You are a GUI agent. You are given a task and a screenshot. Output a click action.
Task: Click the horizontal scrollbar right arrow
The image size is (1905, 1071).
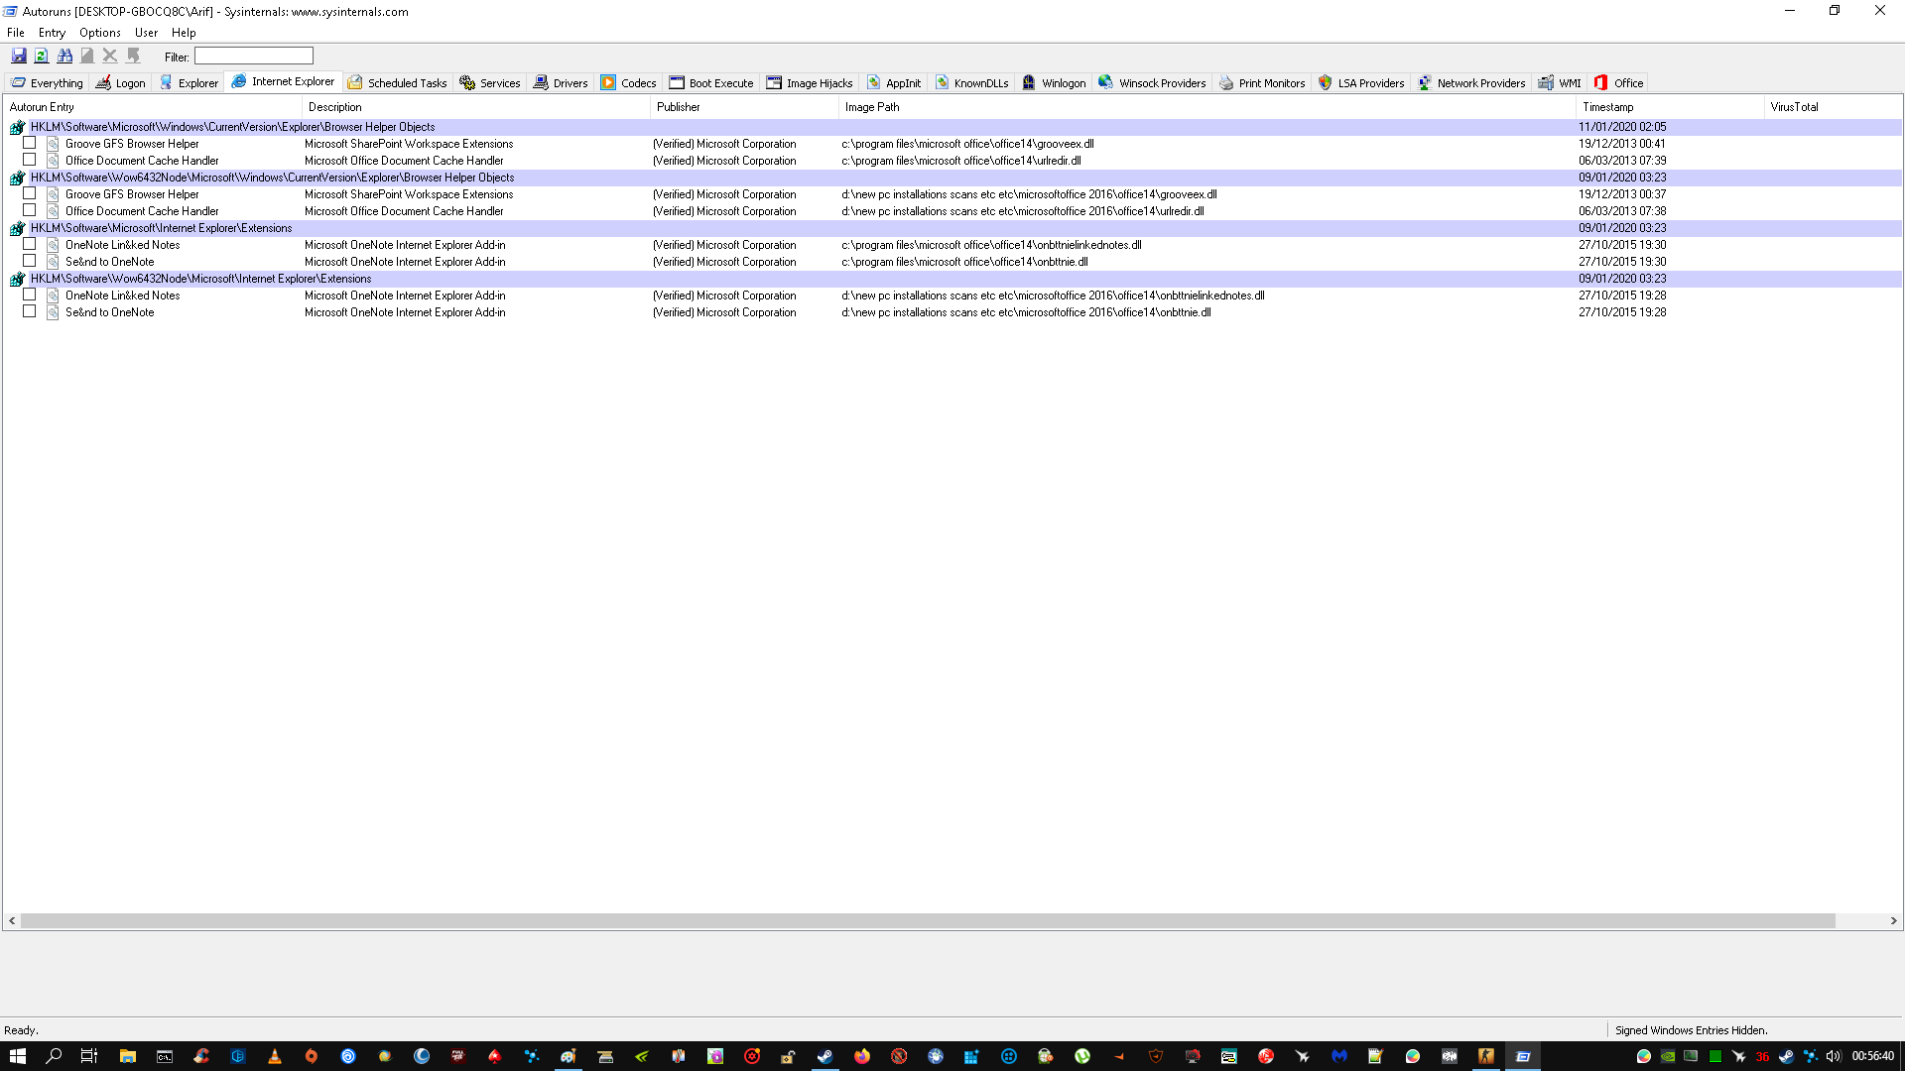[x=1893, y=921]
